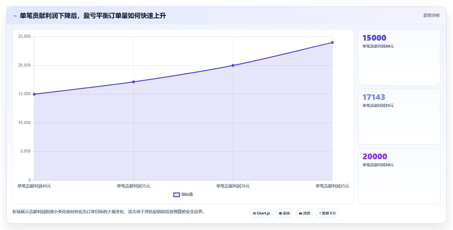Click the 17143 value card
453x230 pixels.
point(399,116)
